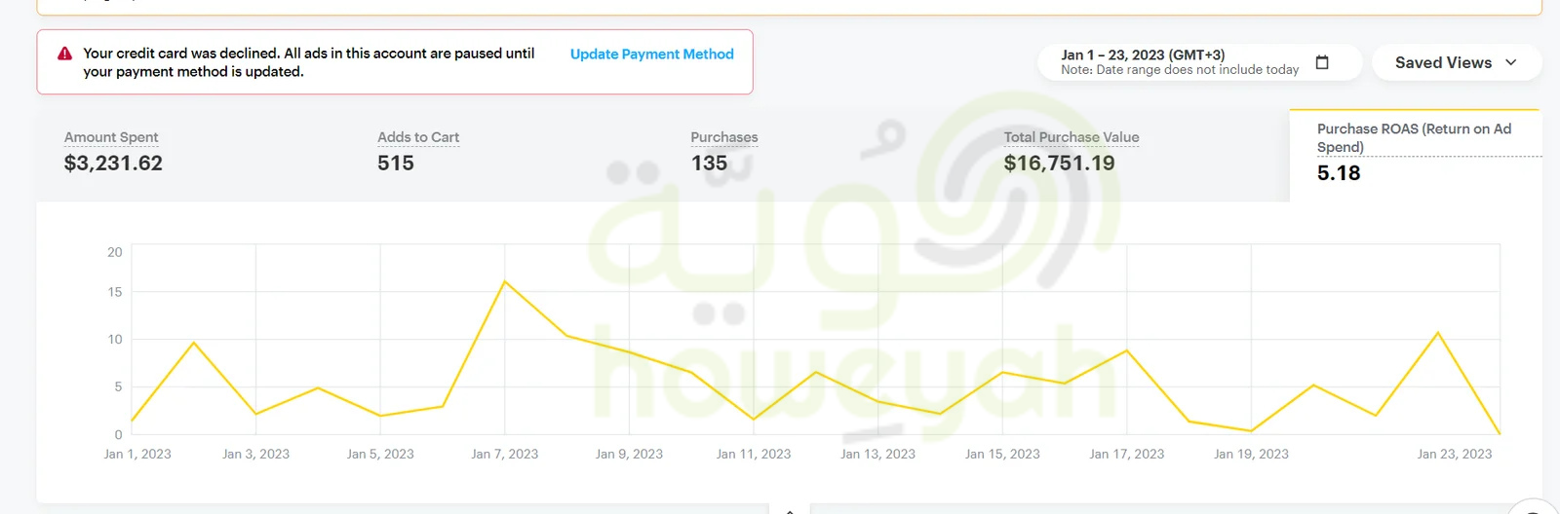Click the red warning triangle icon

pyautogui.click(x=64, y=55)
